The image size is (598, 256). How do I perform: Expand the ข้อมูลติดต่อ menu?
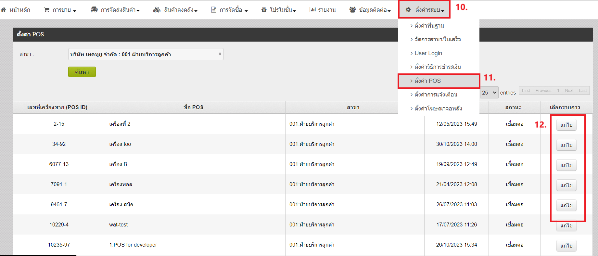[370, 10]
